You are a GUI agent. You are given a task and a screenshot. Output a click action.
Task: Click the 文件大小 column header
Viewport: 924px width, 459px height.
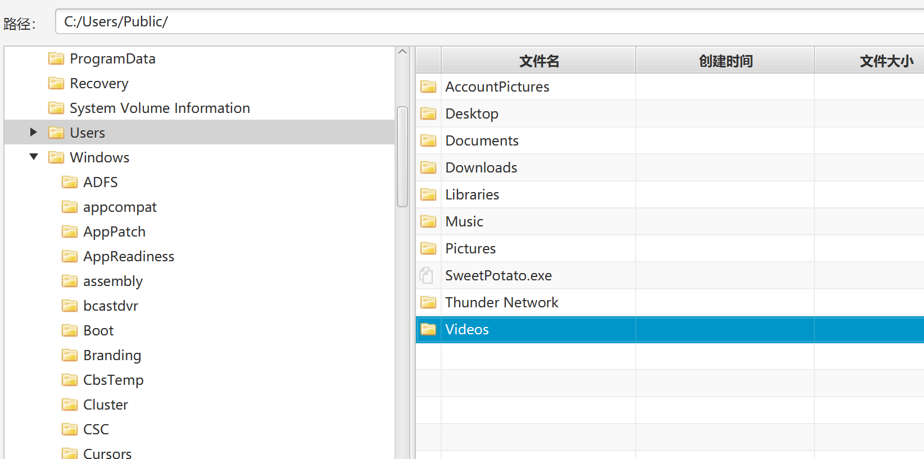(x=869, y=60)
